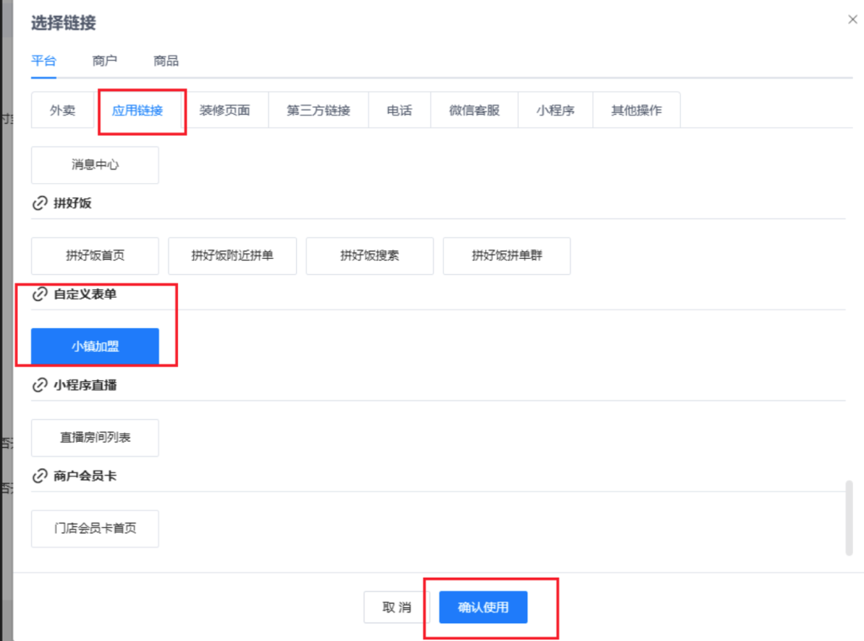Select the 平台 tab
This screenshot has height=641, width=864.
tap(44, 61)
